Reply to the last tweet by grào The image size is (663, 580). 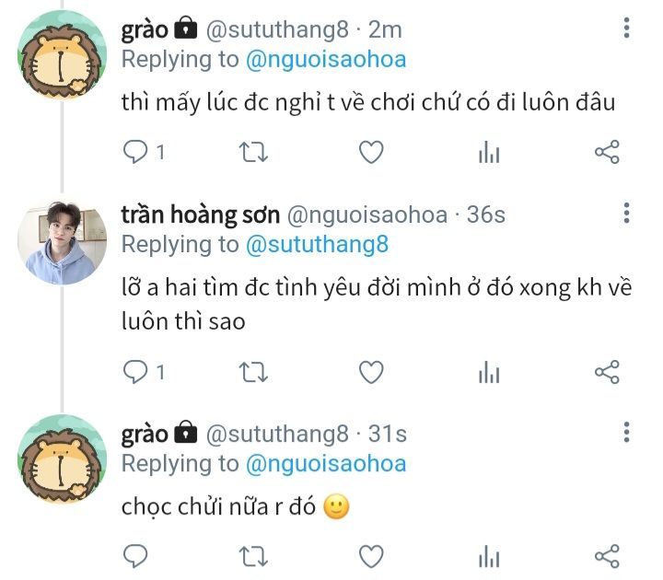point(135,556)
